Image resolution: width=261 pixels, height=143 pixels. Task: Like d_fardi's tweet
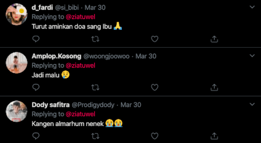click(x=154, y=39)
